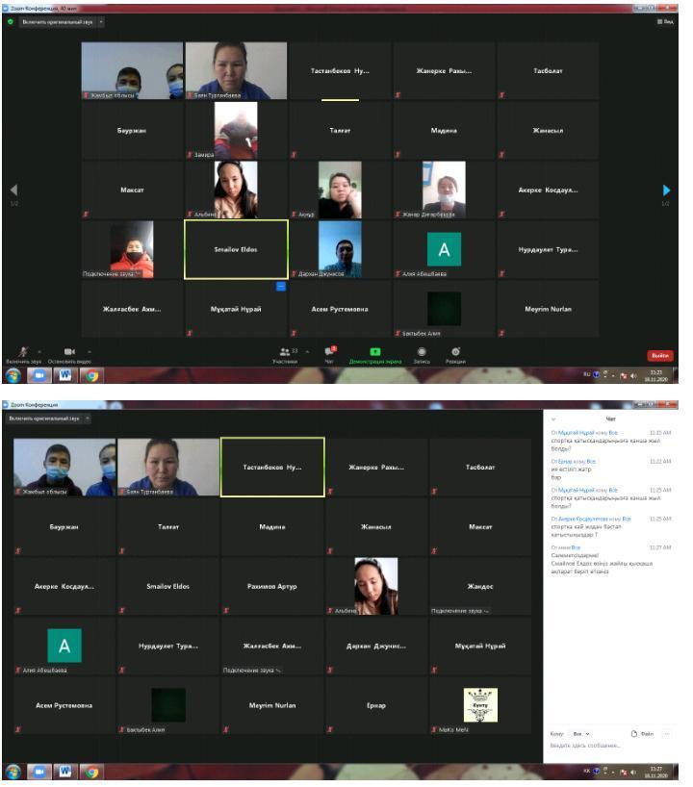Toggle microphone with Включить звук
Image resolution: width=693 pixels, height=787 pixels.
pyautogui.click(x=23, y=354)
